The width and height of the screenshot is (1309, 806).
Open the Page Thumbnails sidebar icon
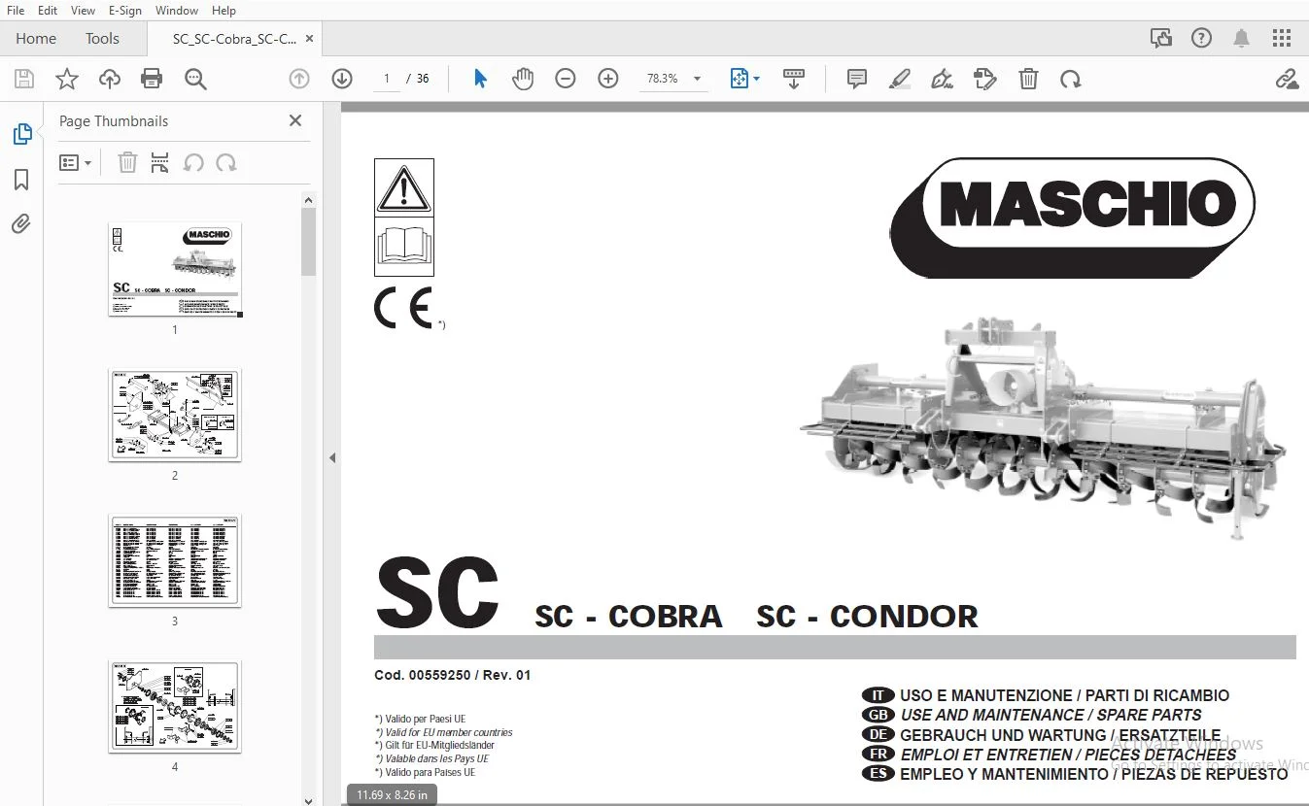click(x=21, y=135)
